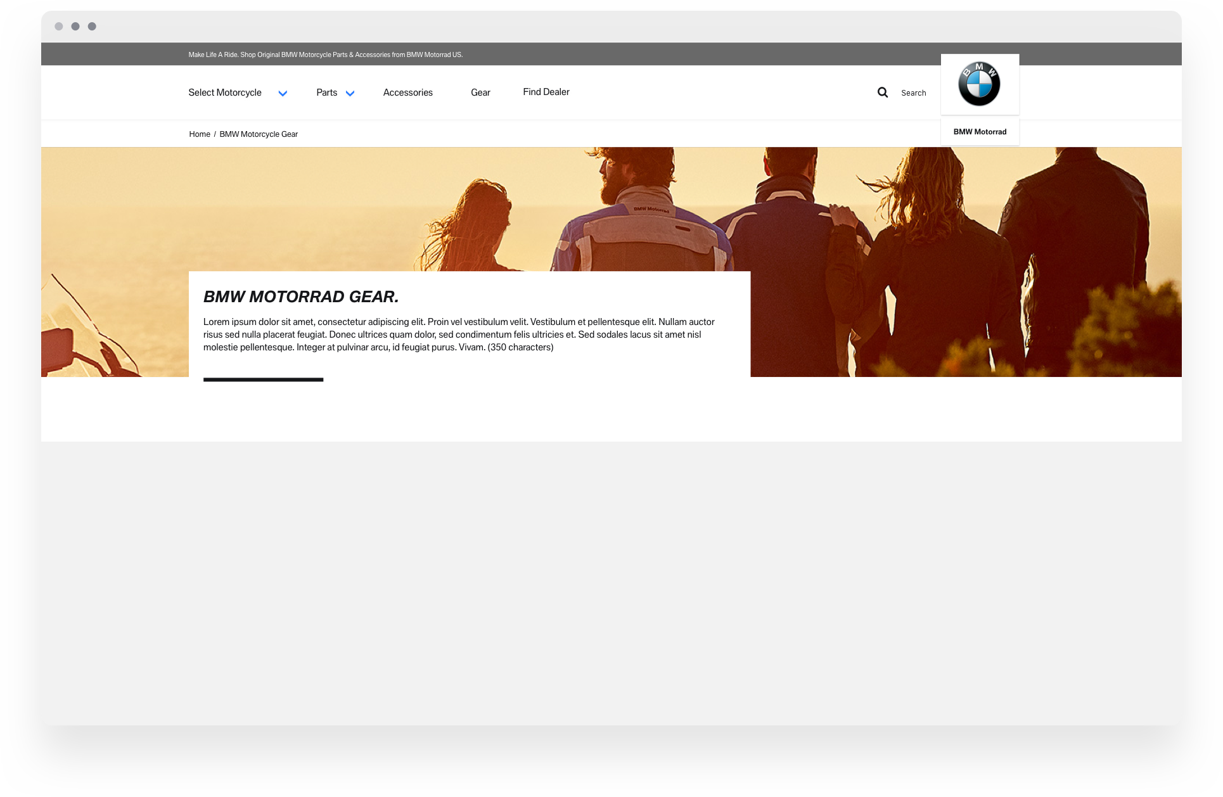Select Find Dealer in navigation
This screenshot has height=797, width=1223.
[546, 92]
